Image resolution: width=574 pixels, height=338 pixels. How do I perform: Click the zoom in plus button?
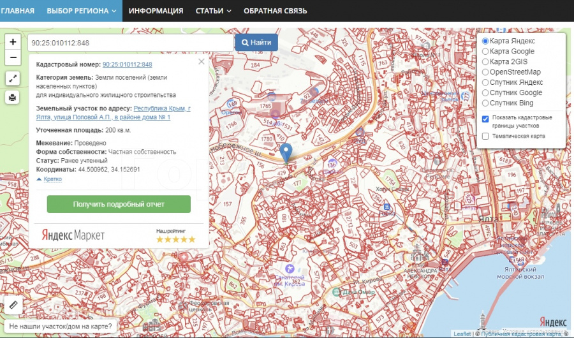tap(13, 41)
